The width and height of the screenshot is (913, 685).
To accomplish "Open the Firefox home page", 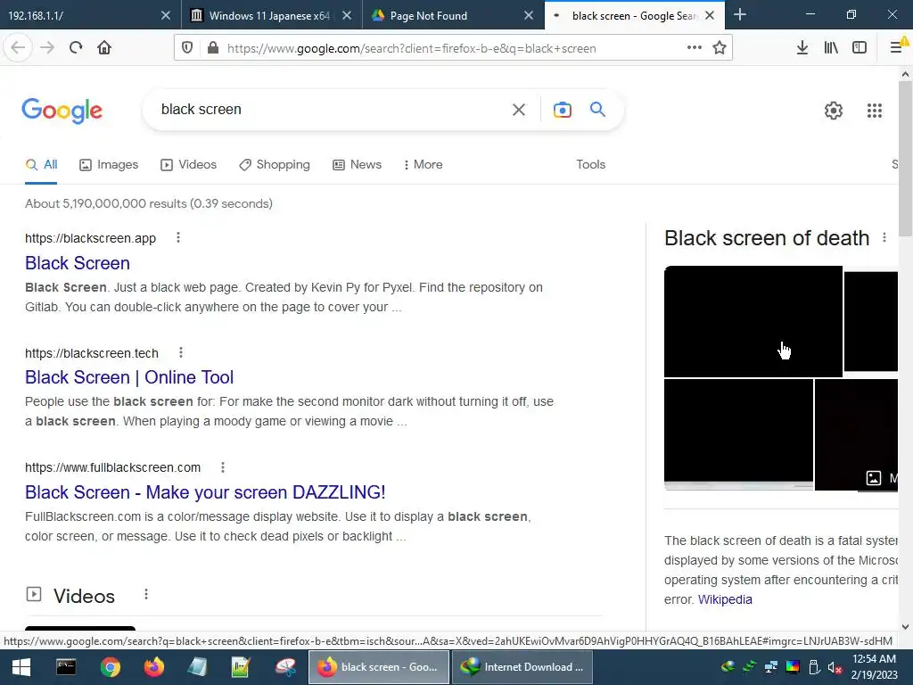I will (104, 48).
